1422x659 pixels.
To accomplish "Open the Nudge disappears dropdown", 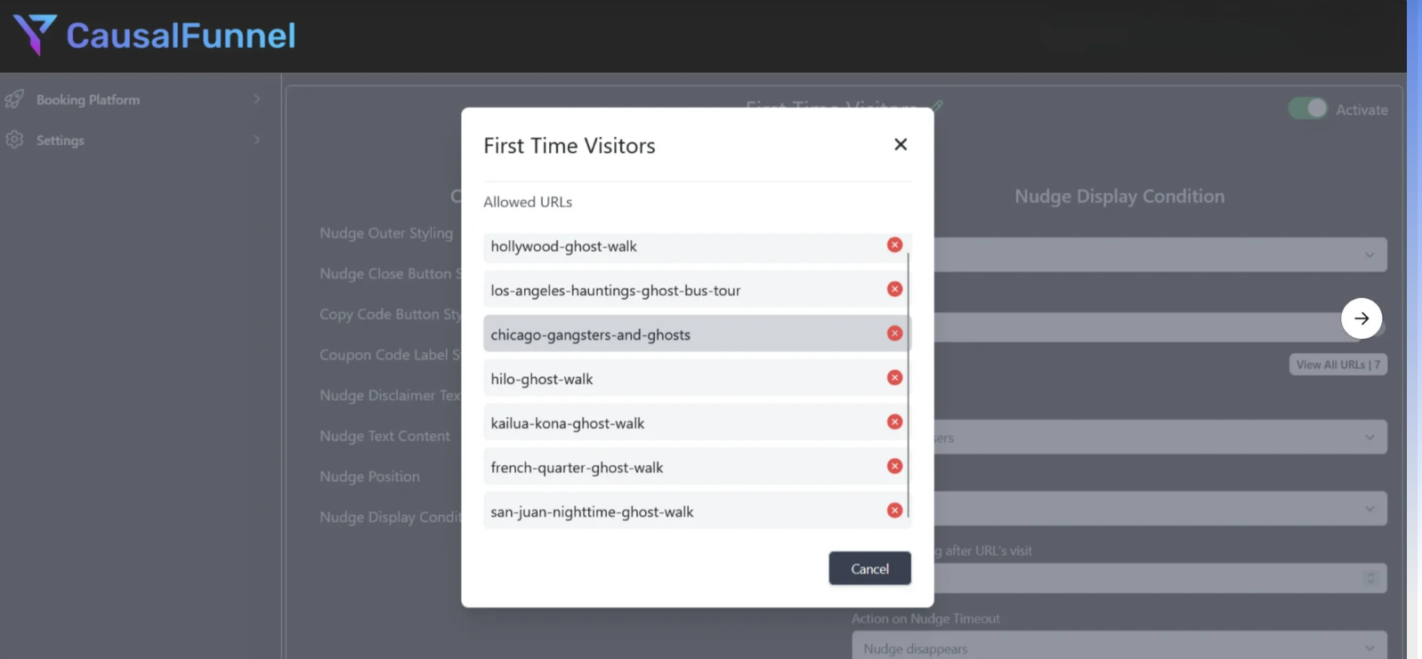I will point(1119,648).
